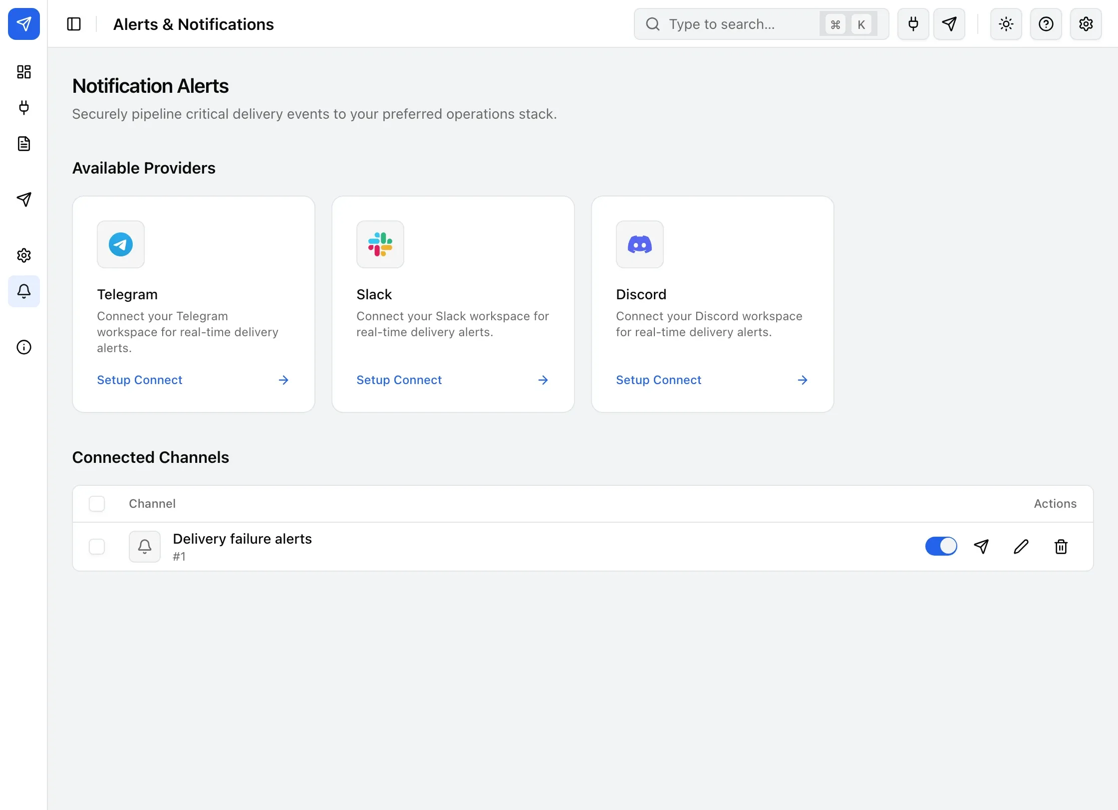Check the select-all Channel header checkbox

(97, 504)
